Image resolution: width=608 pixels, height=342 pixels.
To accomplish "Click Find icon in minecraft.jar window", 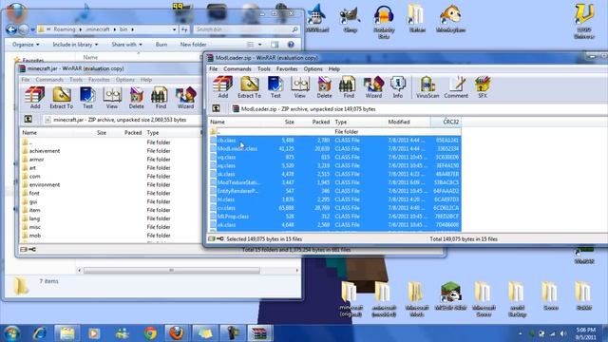I will point(161,97).
